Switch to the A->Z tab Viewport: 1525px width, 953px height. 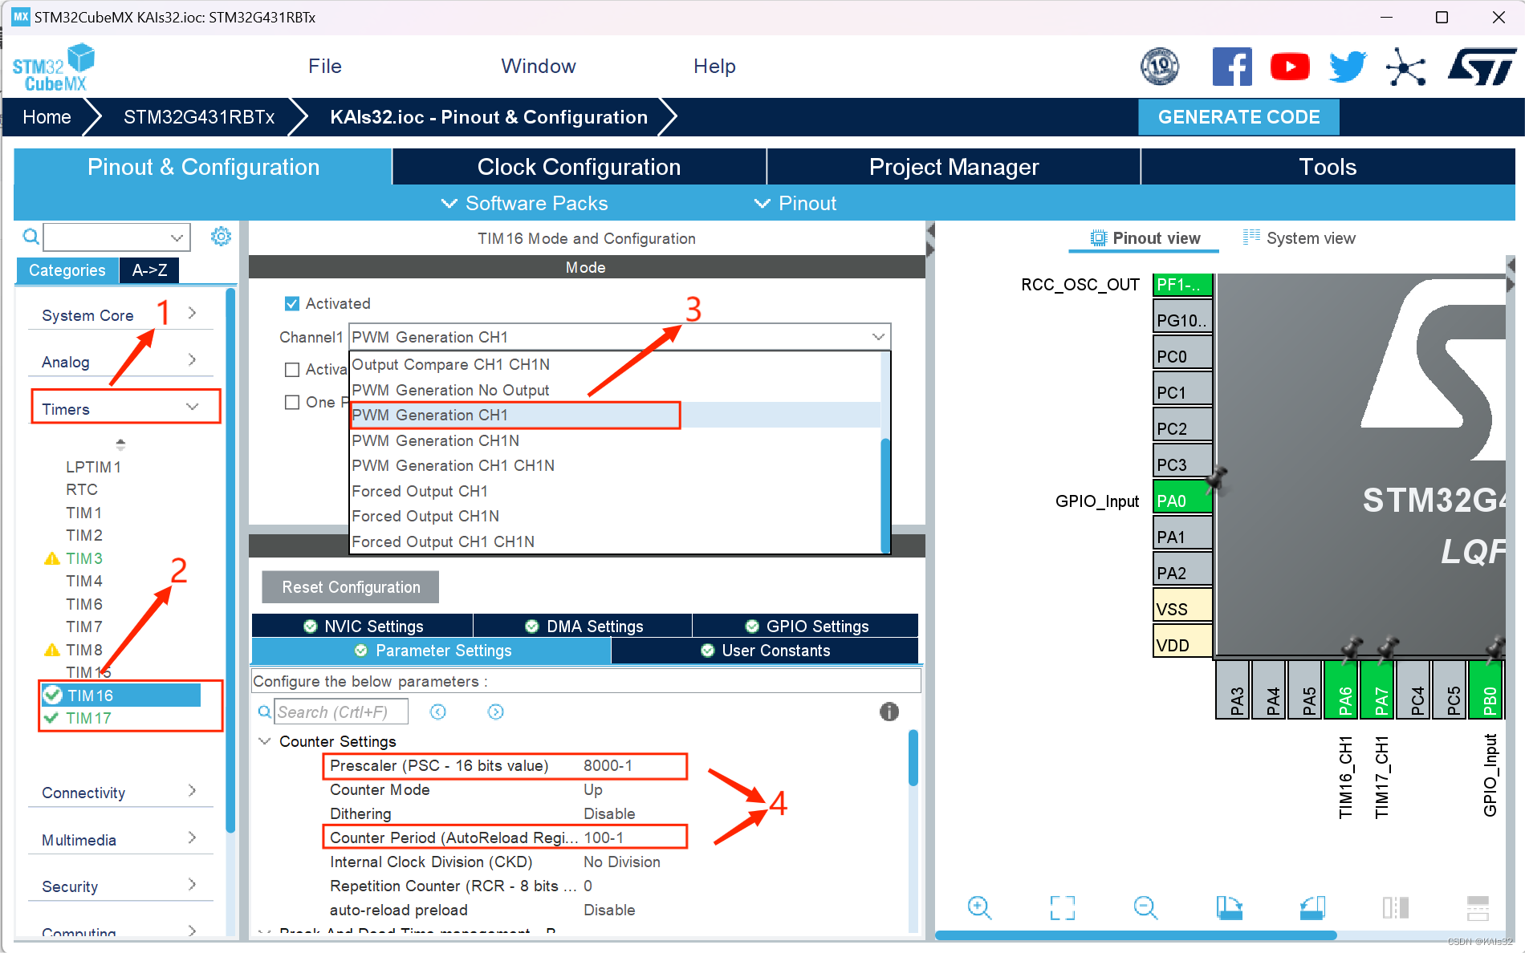(x=149, y=270)
